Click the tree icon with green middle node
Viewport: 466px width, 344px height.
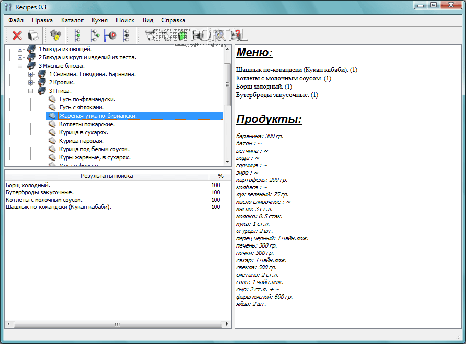pos(77,35)
